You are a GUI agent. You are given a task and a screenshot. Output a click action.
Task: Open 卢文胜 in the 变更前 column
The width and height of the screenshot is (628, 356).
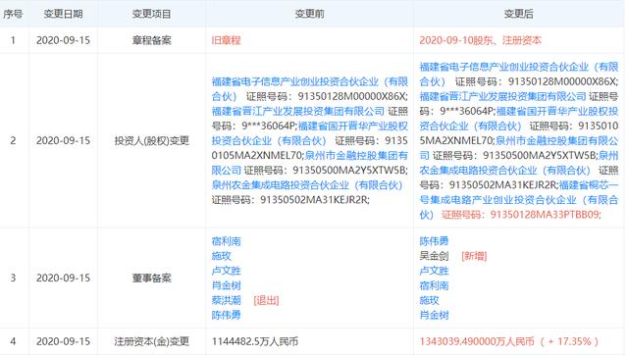coord(227,271)
